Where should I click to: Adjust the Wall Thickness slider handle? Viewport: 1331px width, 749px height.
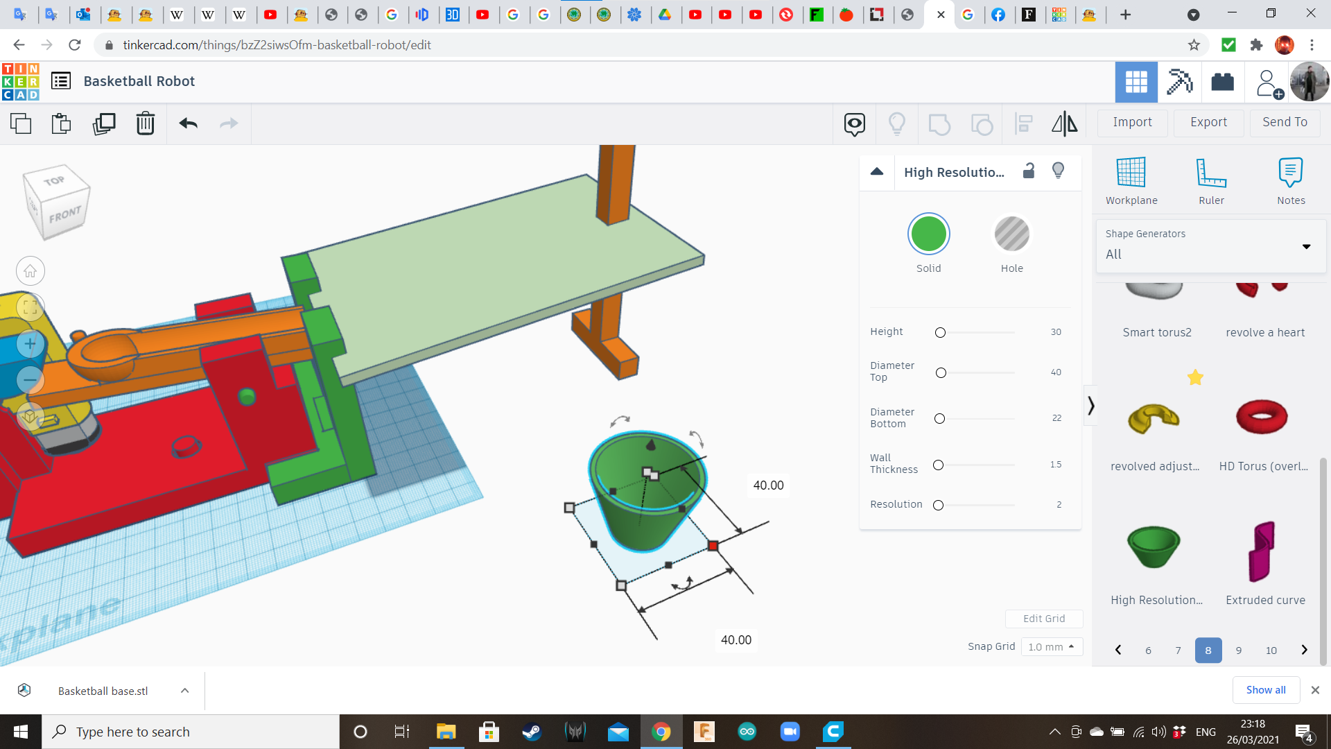coord(938,465)
